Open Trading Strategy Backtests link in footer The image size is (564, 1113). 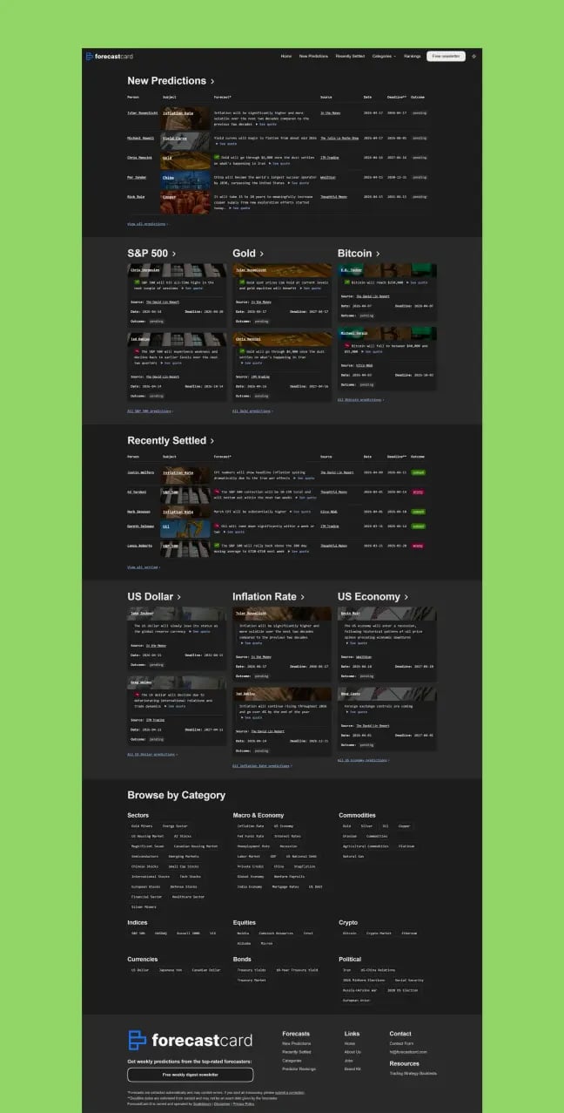[x=413, y=1073]
